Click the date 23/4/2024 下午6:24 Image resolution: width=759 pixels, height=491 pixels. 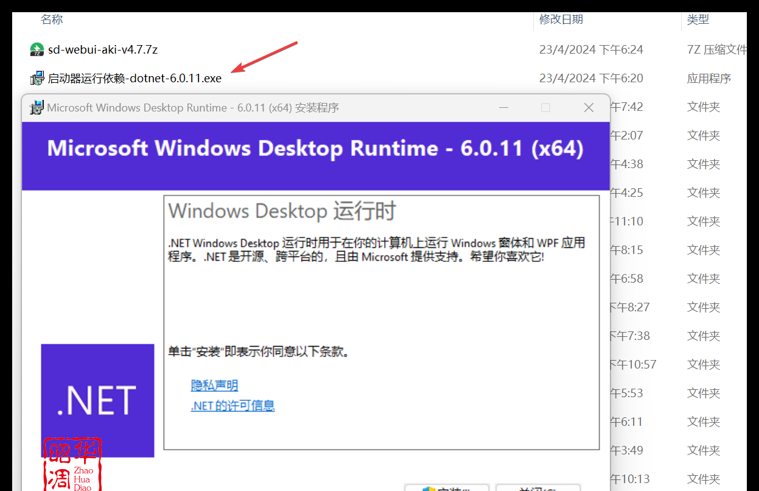click(591, 49)
